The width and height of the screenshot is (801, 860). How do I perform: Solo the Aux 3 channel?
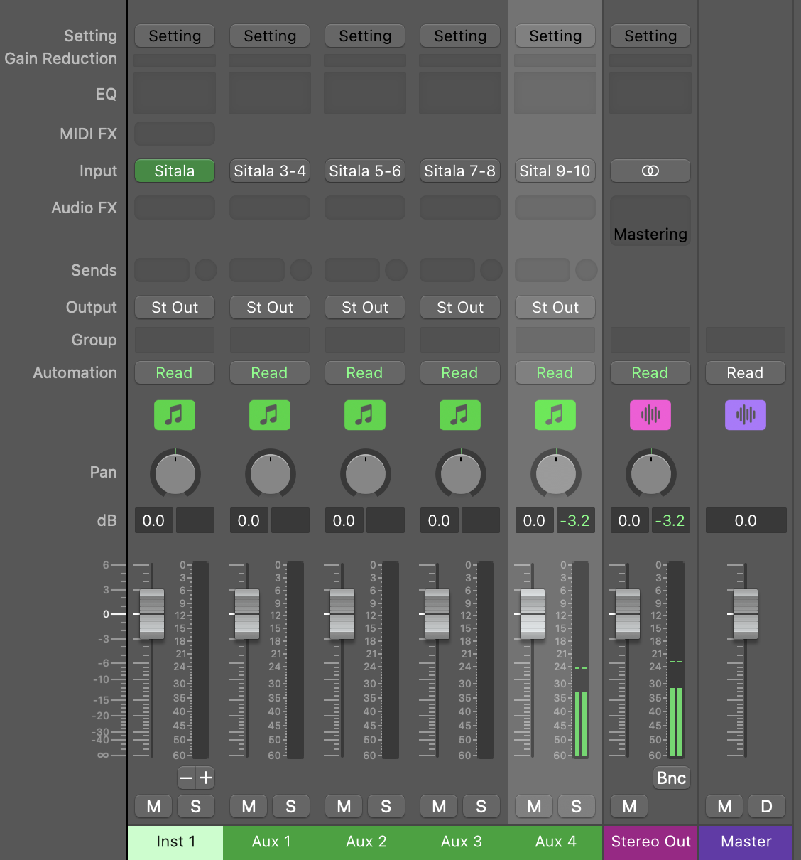pos(481,806)
